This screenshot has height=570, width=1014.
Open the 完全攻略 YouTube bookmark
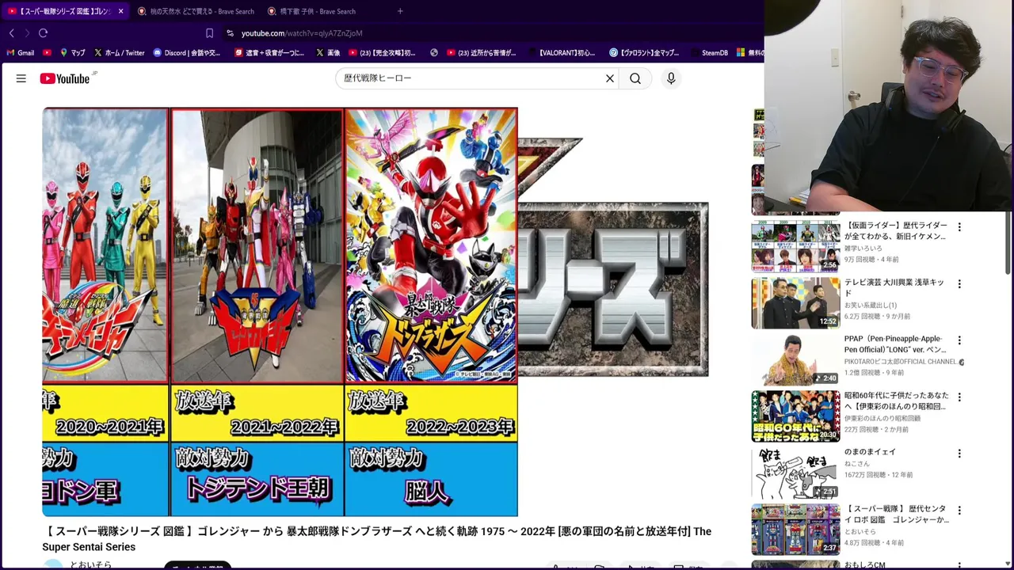pyautogui.click(x=383, y=53)
